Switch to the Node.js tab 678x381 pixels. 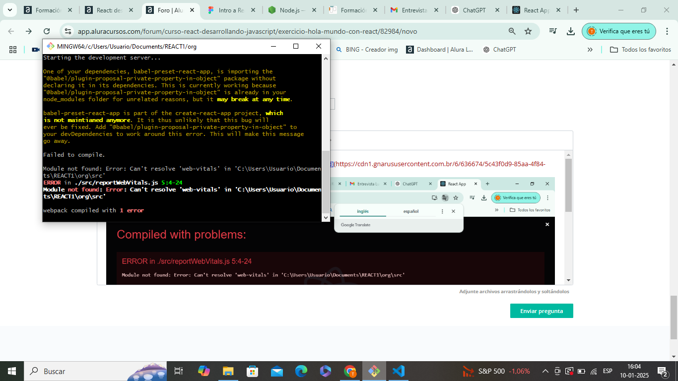click(292, 10)
